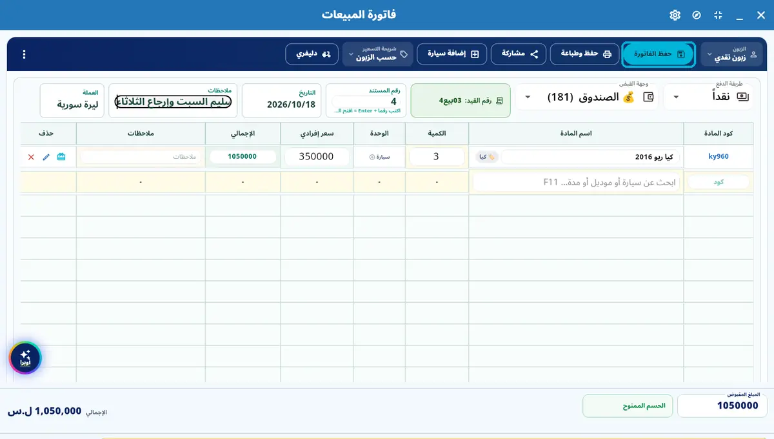Image resolution: width=774 pixels, height=439 pixels.
Task: Click the teal gift icon in row
Action: coord(61,157)
